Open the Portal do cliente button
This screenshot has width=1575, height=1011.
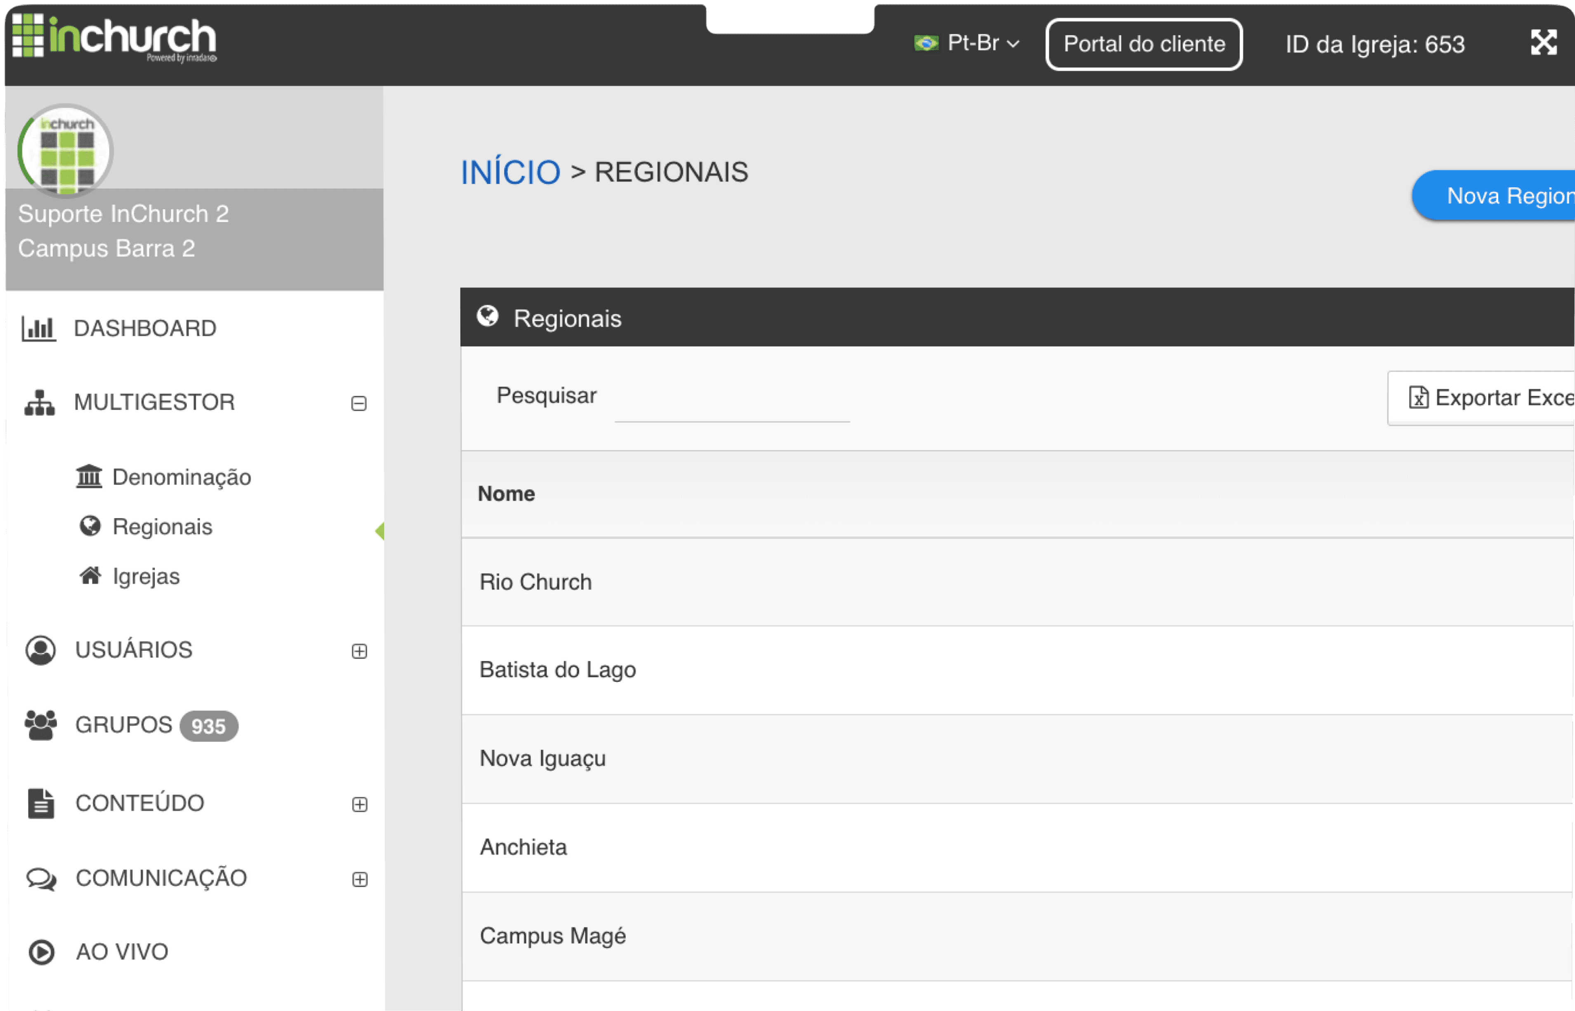click(1144, 44)
